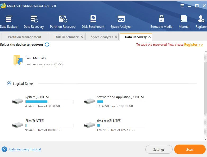Screen dimensions: 207x157
Task: Open the hamburger menu in title bar
Action: pos(182,6)
